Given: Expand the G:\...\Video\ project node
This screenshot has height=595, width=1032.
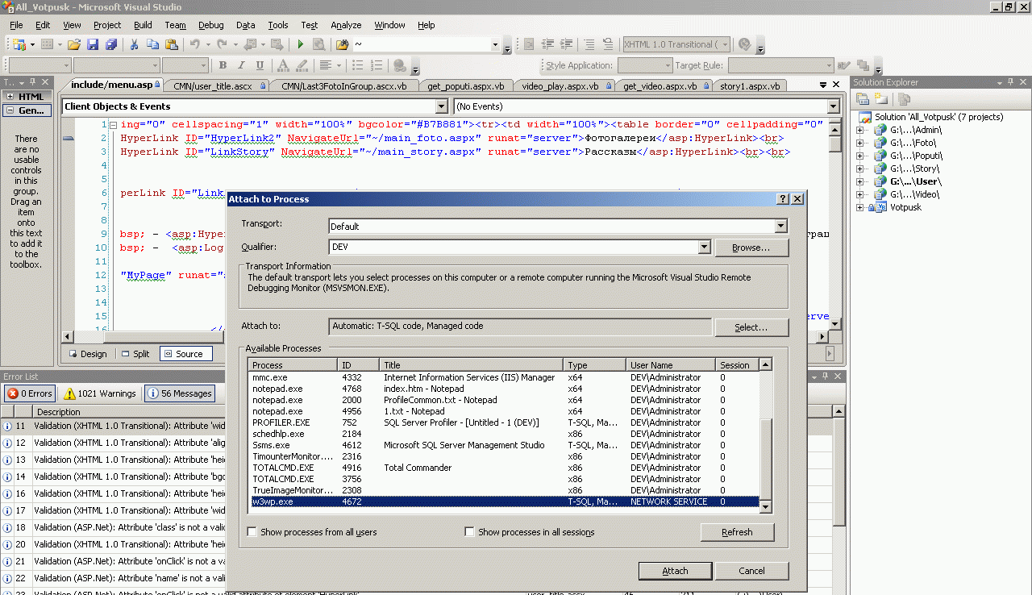Looking at the screenshot, I should (x=860, y=194).
